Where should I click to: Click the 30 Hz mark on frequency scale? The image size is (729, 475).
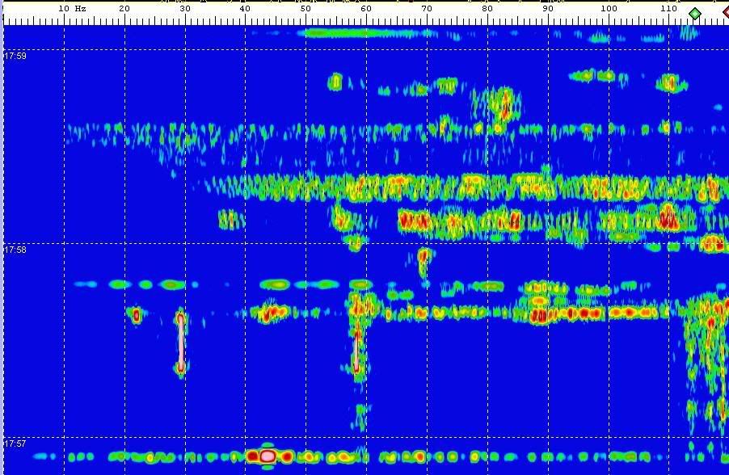click(185, 8)
